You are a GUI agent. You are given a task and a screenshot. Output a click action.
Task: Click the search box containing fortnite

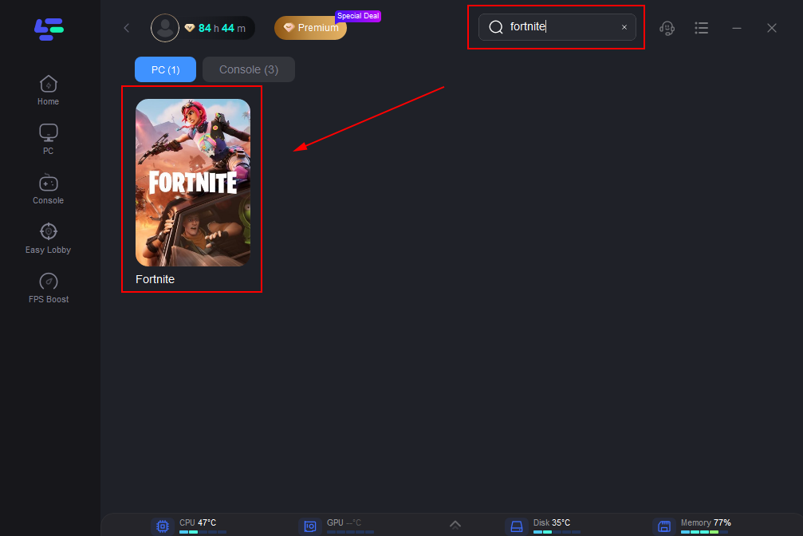(558, 27)
